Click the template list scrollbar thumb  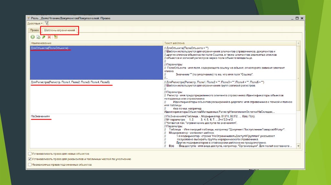pyautogui.click(x=298, y=78)
